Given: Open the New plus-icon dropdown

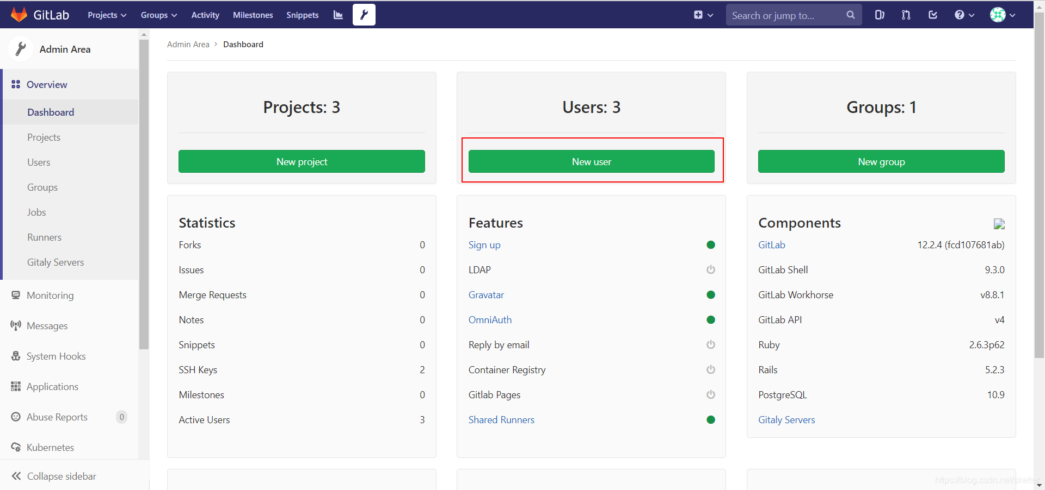Looking at the screenshot, I should (703, 15).
